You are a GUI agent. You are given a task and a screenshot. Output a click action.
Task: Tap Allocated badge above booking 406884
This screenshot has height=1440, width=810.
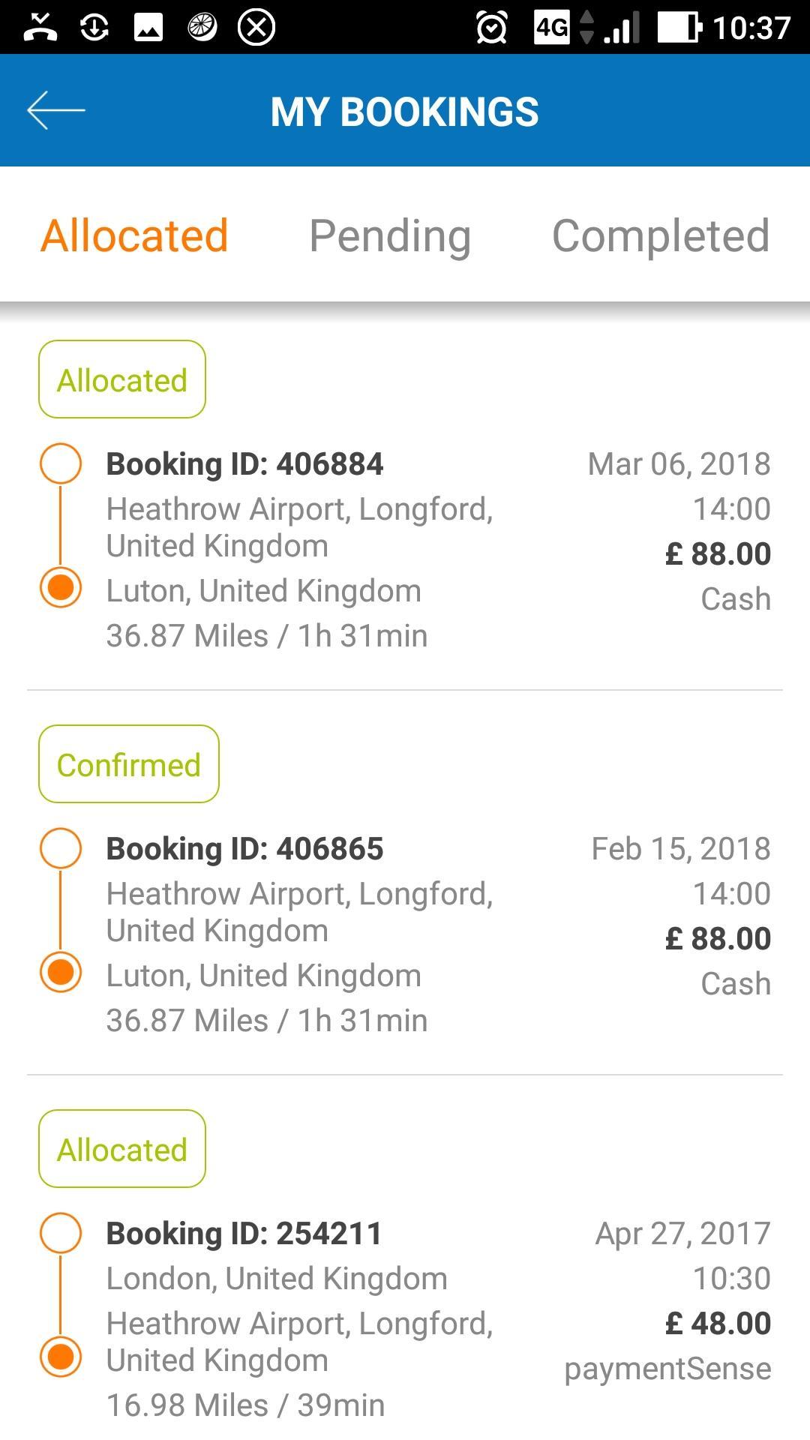click(x=122, y=379)
